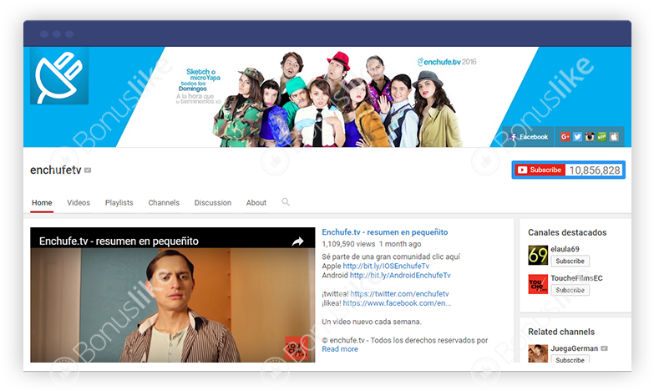The image size is (654, 391).
Task: Click the Apple icon in banner
Action: [x=614, y=136]
